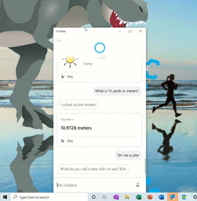The height and width of the screenshot is (201, 197).
Task: Open the Windows Start menu
Action: [x=5, y=197]
